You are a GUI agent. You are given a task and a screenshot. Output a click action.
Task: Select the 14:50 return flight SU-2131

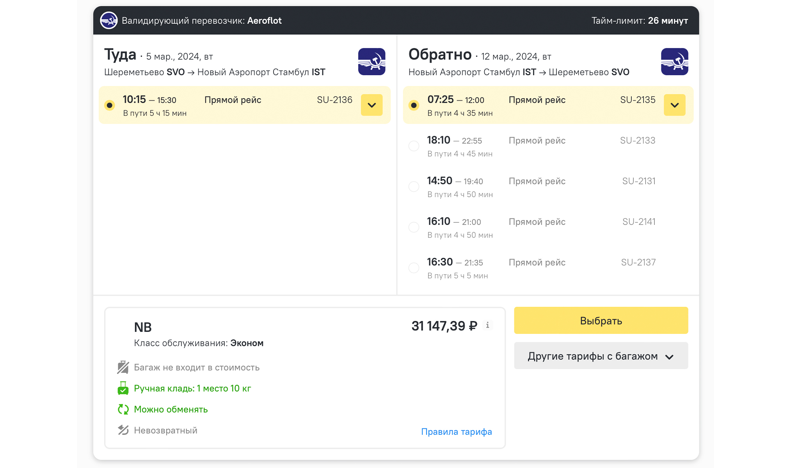point(414,186)
